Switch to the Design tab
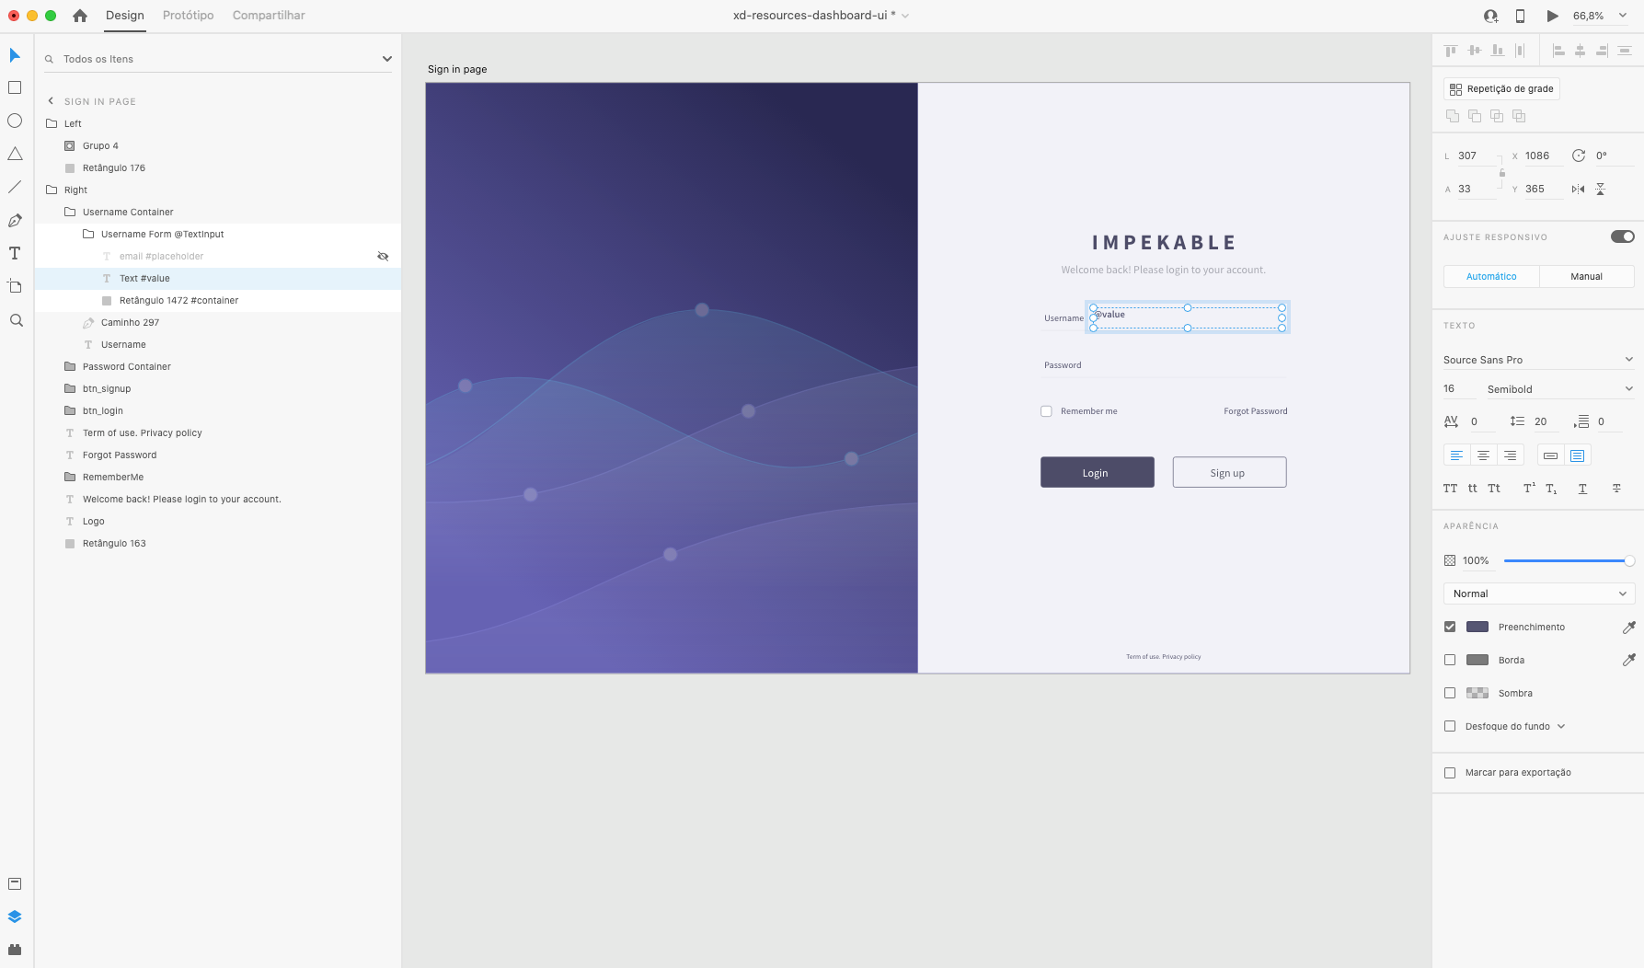 click(125, 16)
